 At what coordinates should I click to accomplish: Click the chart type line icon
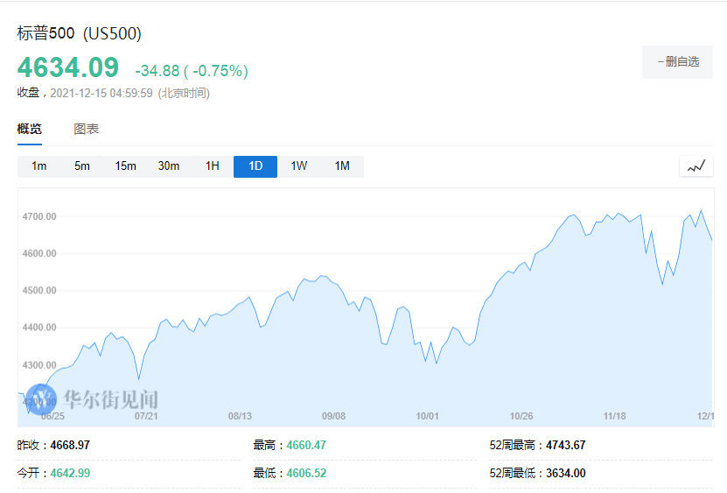point(696,166)
